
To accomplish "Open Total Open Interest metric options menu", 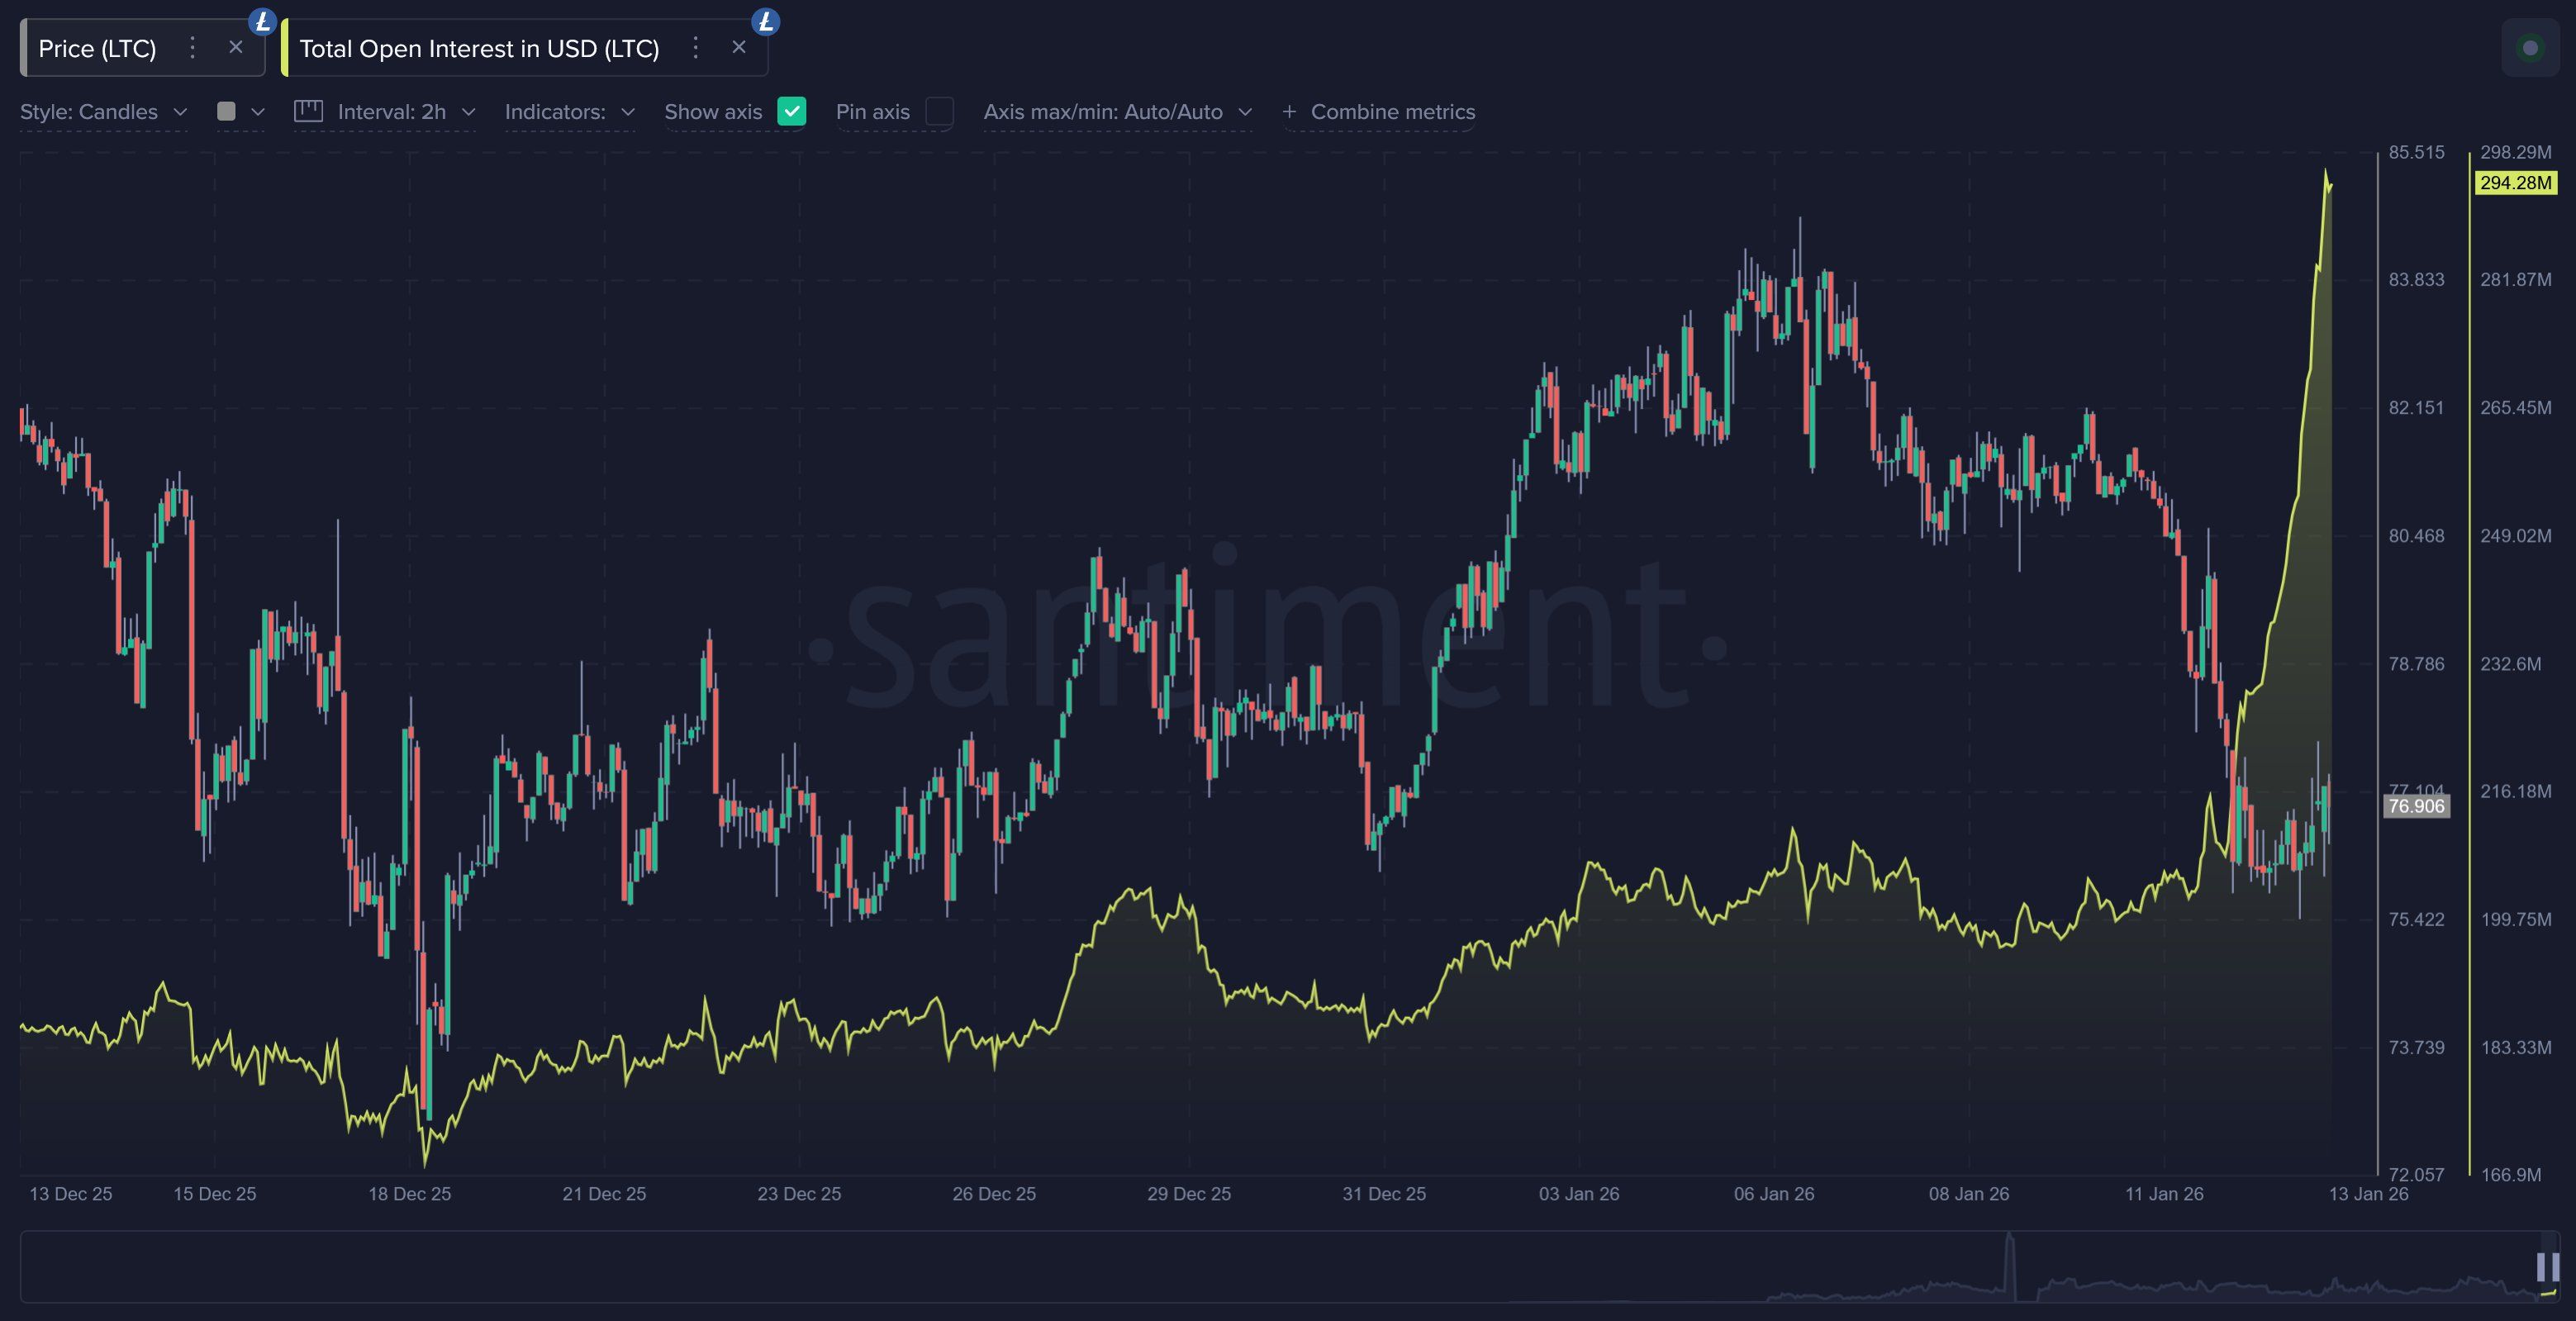I will coord(696,47).
